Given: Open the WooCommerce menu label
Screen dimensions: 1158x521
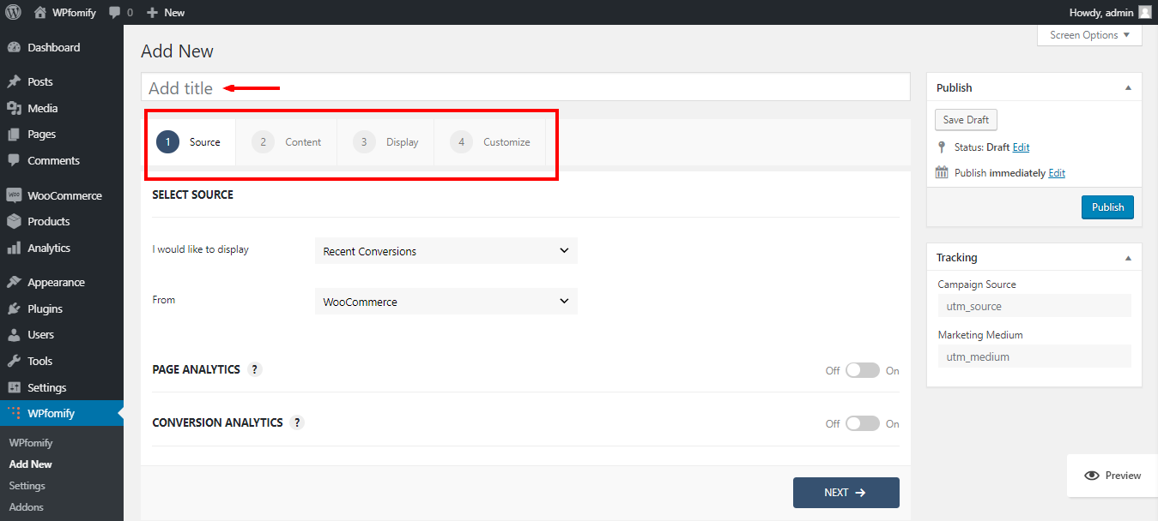Looking at the screenshot, I should point(64,195).
